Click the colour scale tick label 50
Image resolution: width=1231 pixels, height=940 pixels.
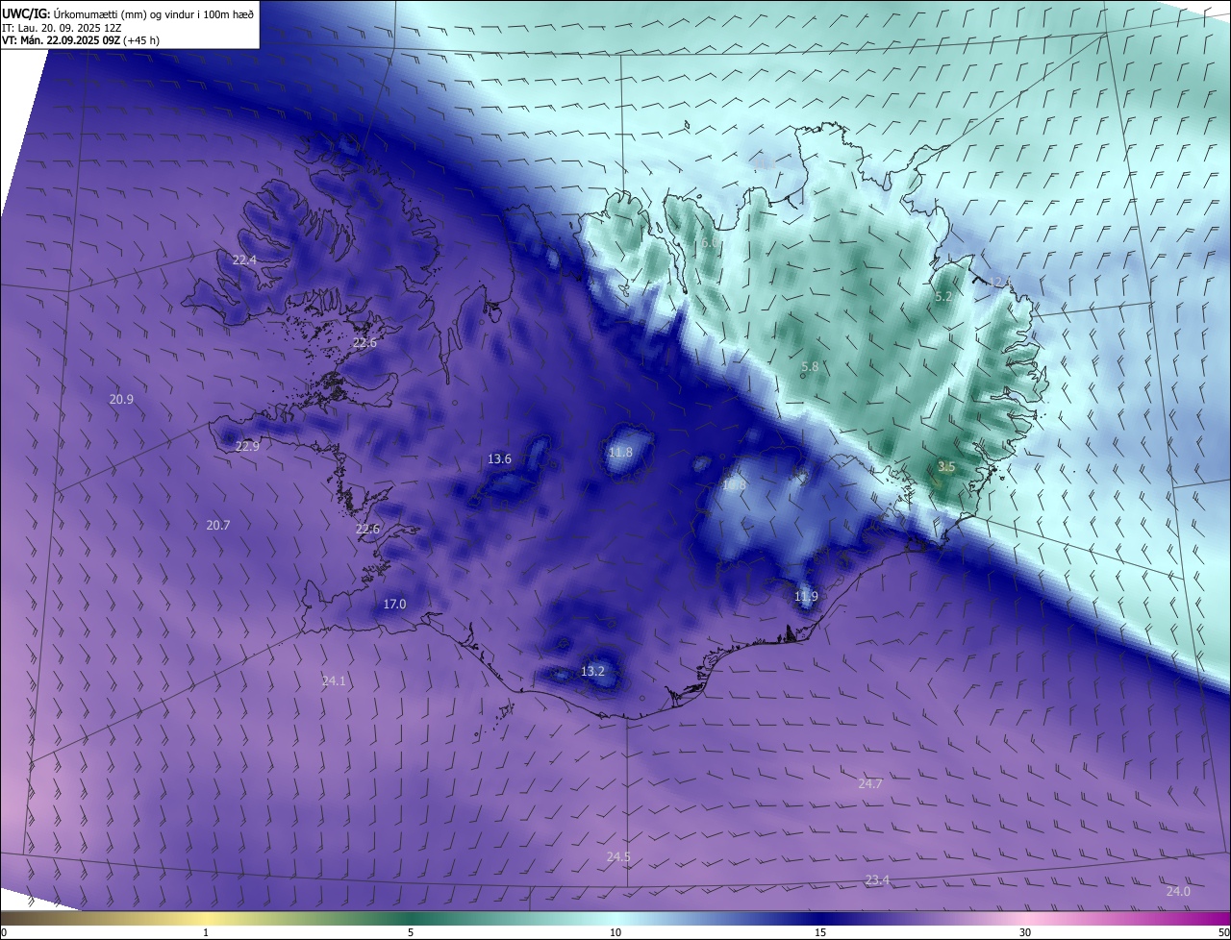coord(1223,932)
